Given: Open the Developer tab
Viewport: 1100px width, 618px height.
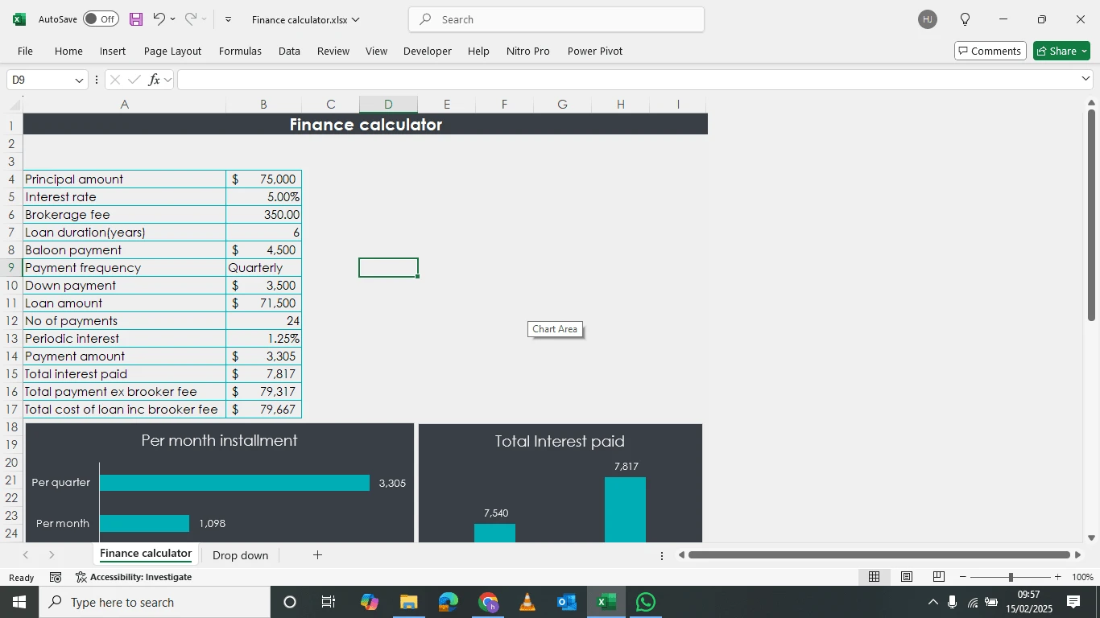Looking at the screenshot, I should coord(428,51).
